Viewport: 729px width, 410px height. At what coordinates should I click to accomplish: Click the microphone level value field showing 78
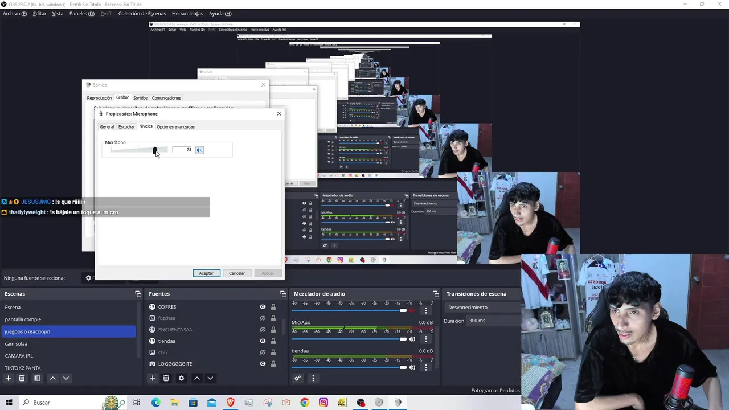[x=183, y=150]
